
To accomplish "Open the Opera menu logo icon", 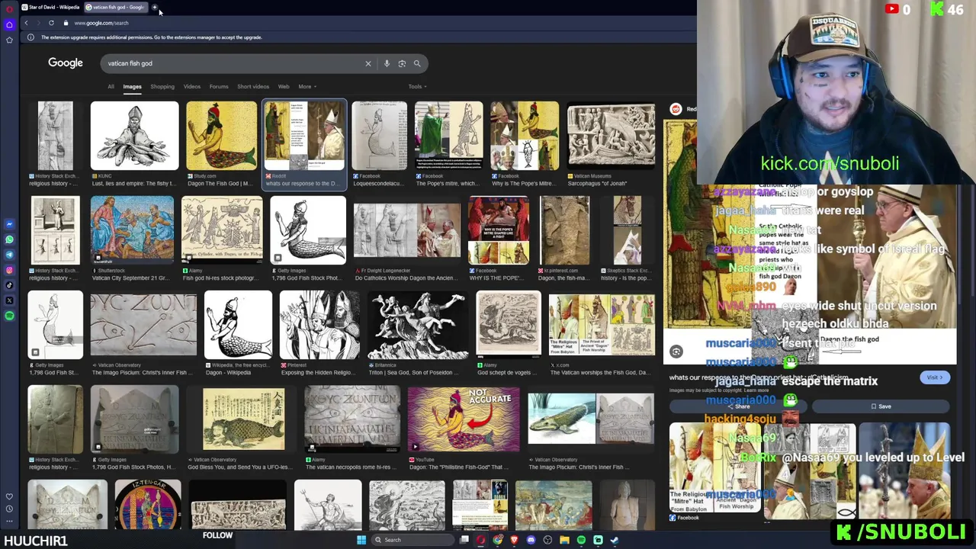I will [x=9, y=8].
